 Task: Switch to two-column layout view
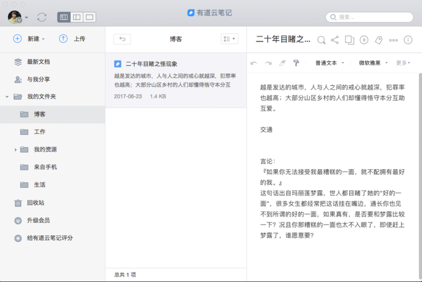point(77,17)
